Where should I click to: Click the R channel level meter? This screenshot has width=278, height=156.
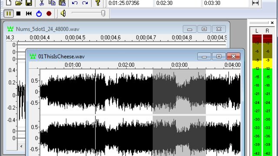tap(268, 95)
